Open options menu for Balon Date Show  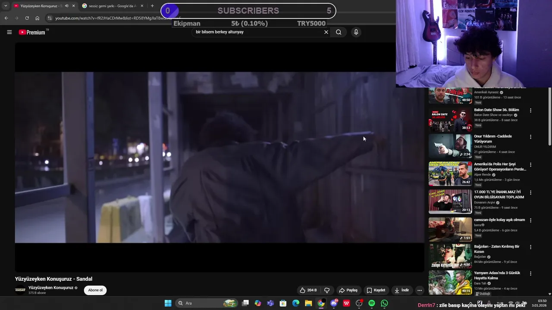[x=530, y=111]
